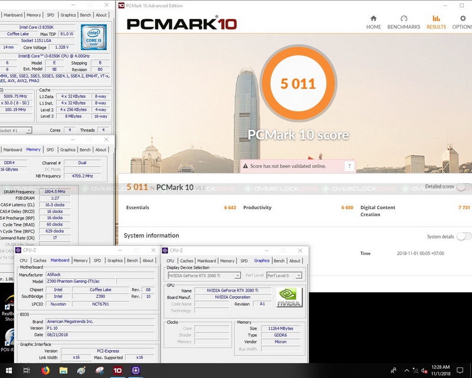The image size is (472, 378).
Task: Click the CPU-Z icon on the Graphics window title bar
Action: point(165,250)
